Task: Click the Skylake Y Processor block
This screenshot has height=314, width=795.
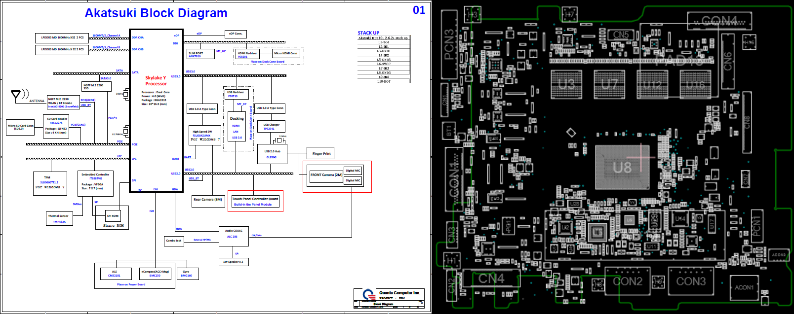Action: point(156,110)
